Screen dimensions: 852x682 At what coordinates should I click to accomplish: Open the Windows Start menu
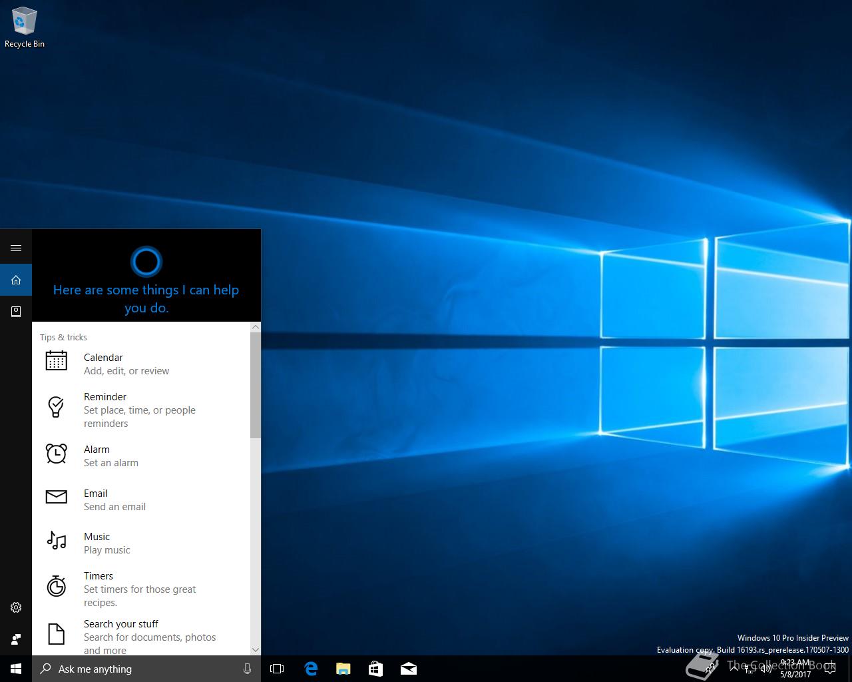[x=16, y=669]
